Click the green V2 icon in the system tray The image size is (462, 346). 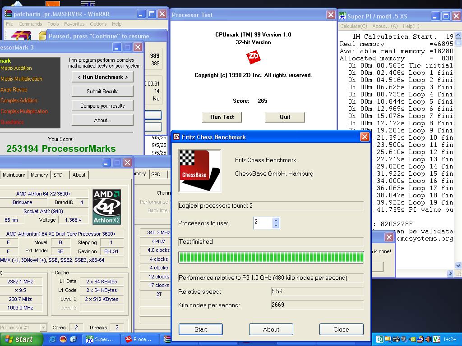(437, 339)
